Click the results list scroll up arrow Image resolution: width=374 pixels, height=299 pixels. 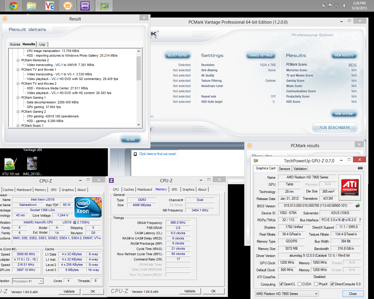tap(138, 51)
